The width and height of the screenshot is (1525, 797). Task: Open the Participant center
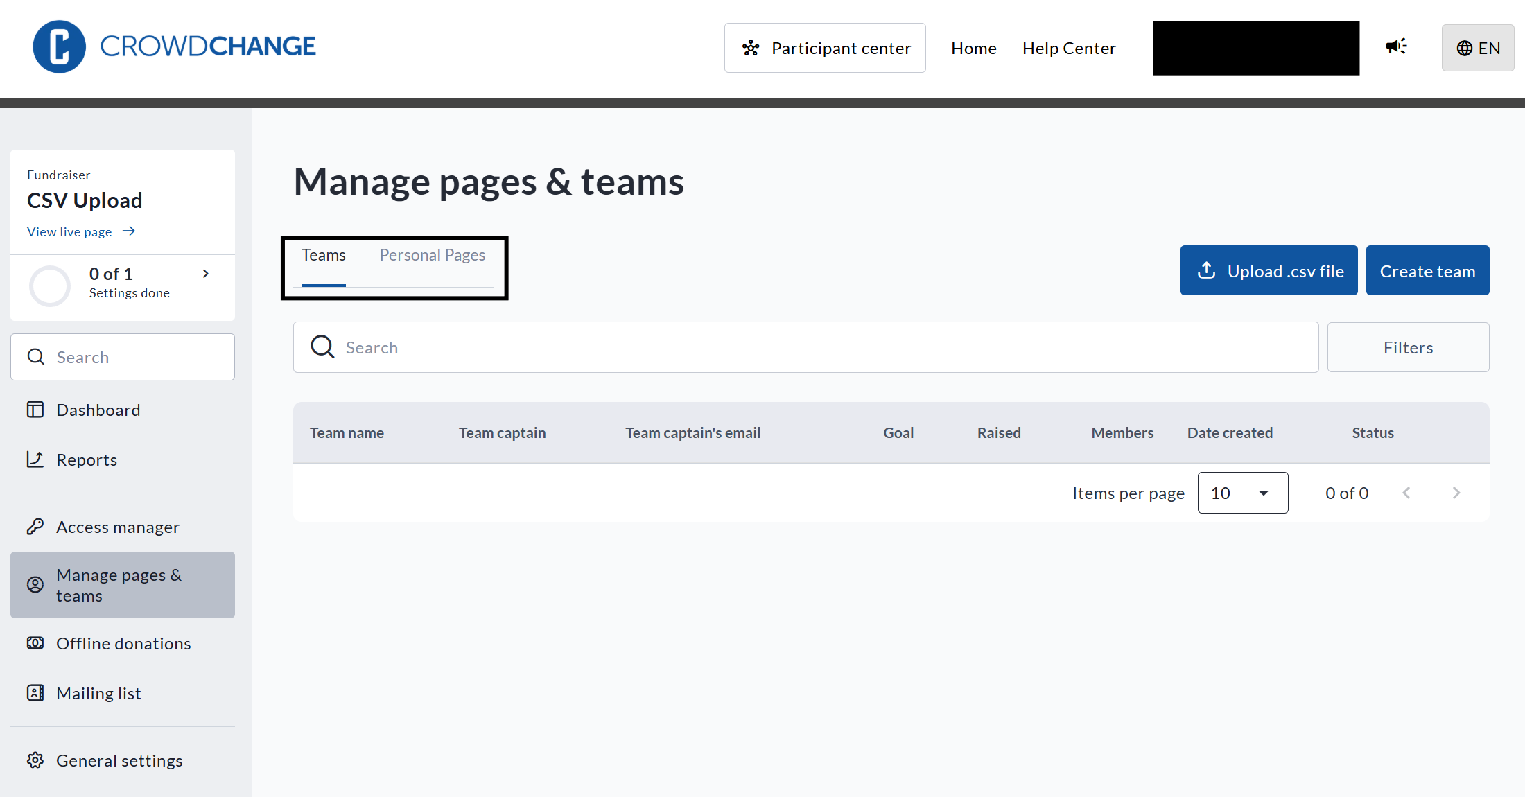(x=825, y=48)
